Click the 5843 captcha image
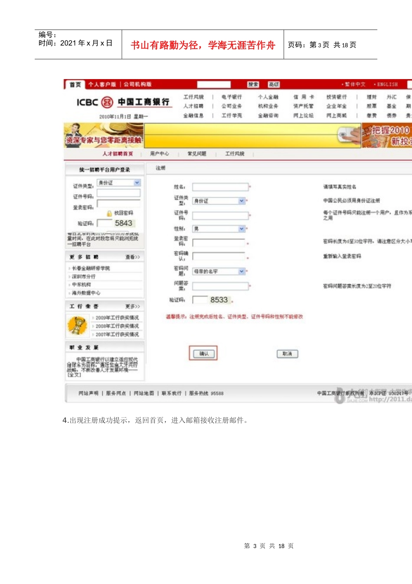Image resolution: width=412 pixels, height=584 pixels. 124,223
